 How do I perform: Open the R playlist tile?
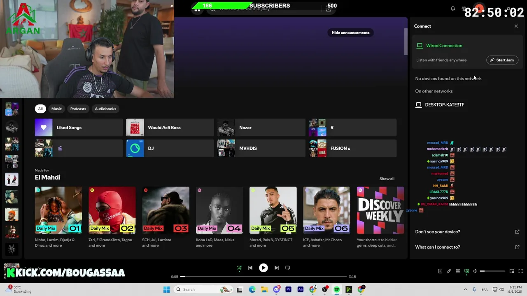pyautogui.click(x=352, y=127)
